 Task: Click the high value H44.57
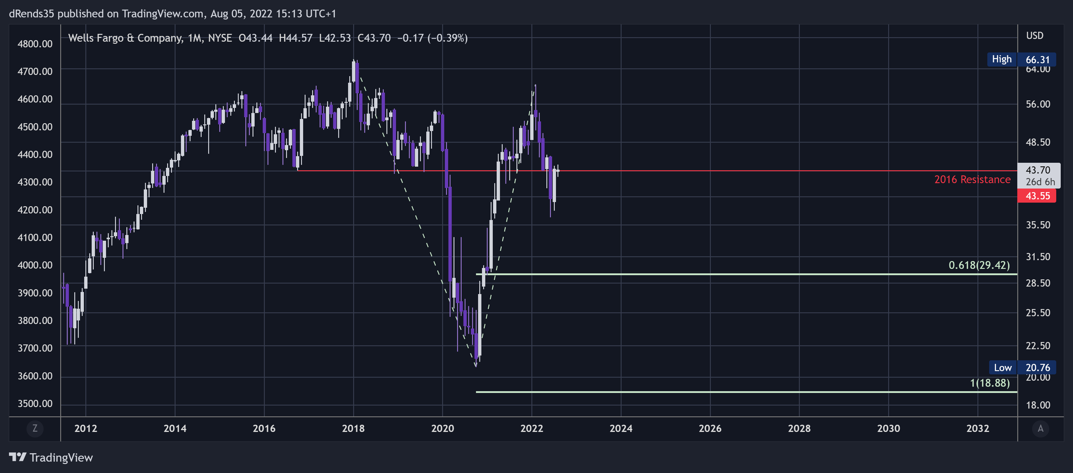295,38
